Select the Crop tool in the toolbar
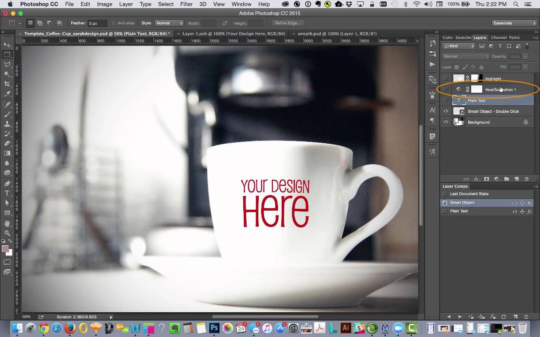The width and height of the screenshot is (540, 337). [x=7, y=84]
